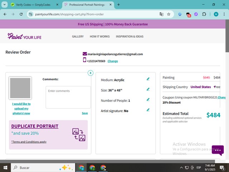229x172 pixels.
Task: Open Terms and Conditions apply link
Action: [29, 142]
